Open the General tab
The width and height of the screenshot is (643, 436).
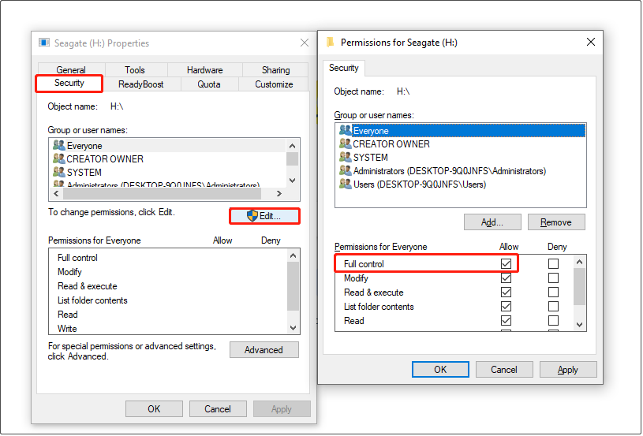click(x=71, y=69)
